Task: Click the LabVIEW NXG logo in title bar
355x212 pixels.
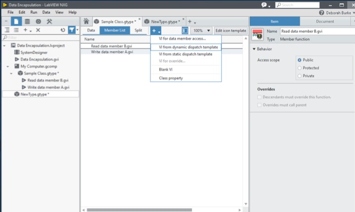Action: tap(5, 5)
